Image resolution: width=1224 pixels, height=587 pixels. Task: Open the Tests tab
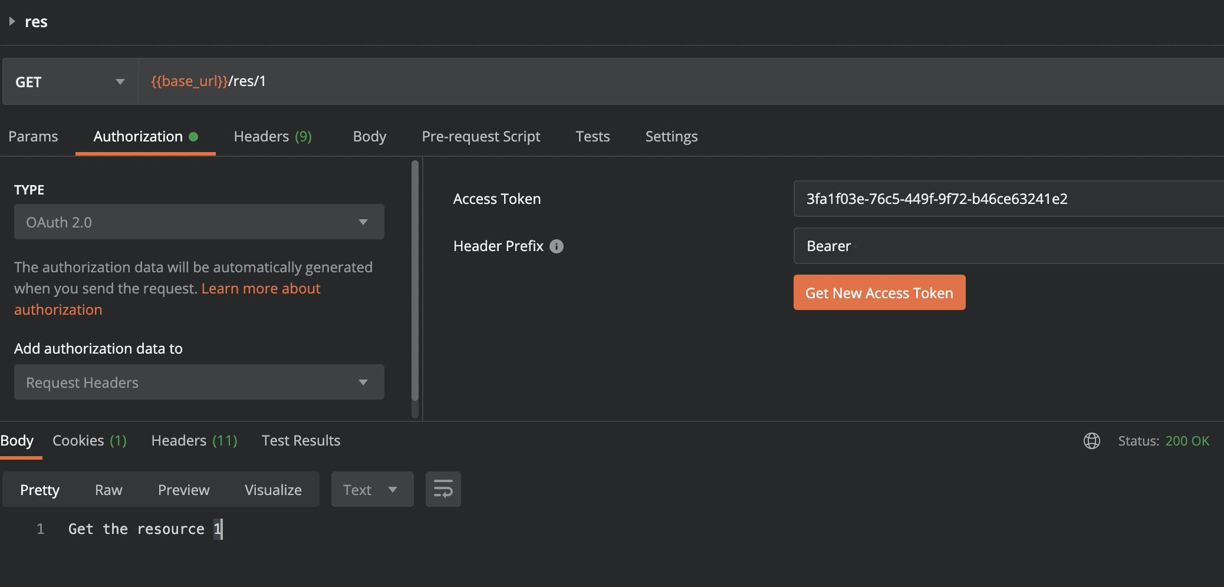pos(593,137)
